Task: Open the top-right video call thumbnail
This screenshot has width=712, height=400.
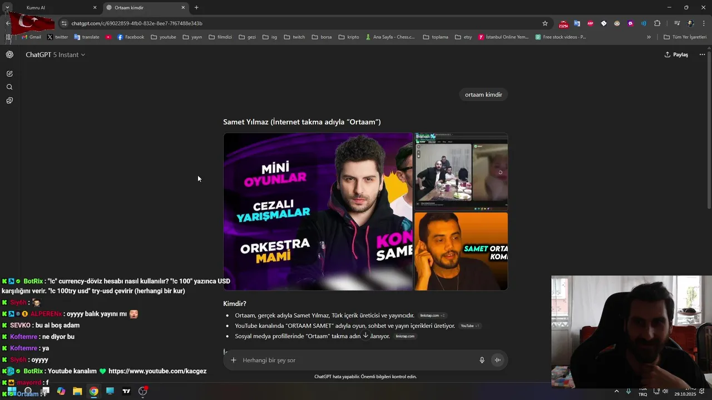Action: [461, 172]
